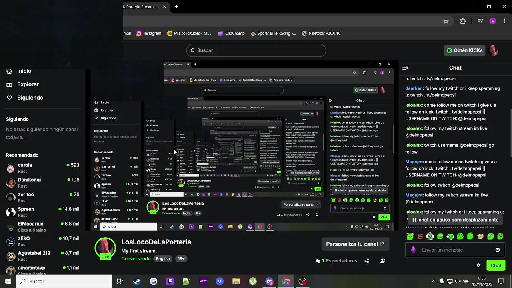Open the Paletools v26.0.10 bookmark

pos(321,34)
